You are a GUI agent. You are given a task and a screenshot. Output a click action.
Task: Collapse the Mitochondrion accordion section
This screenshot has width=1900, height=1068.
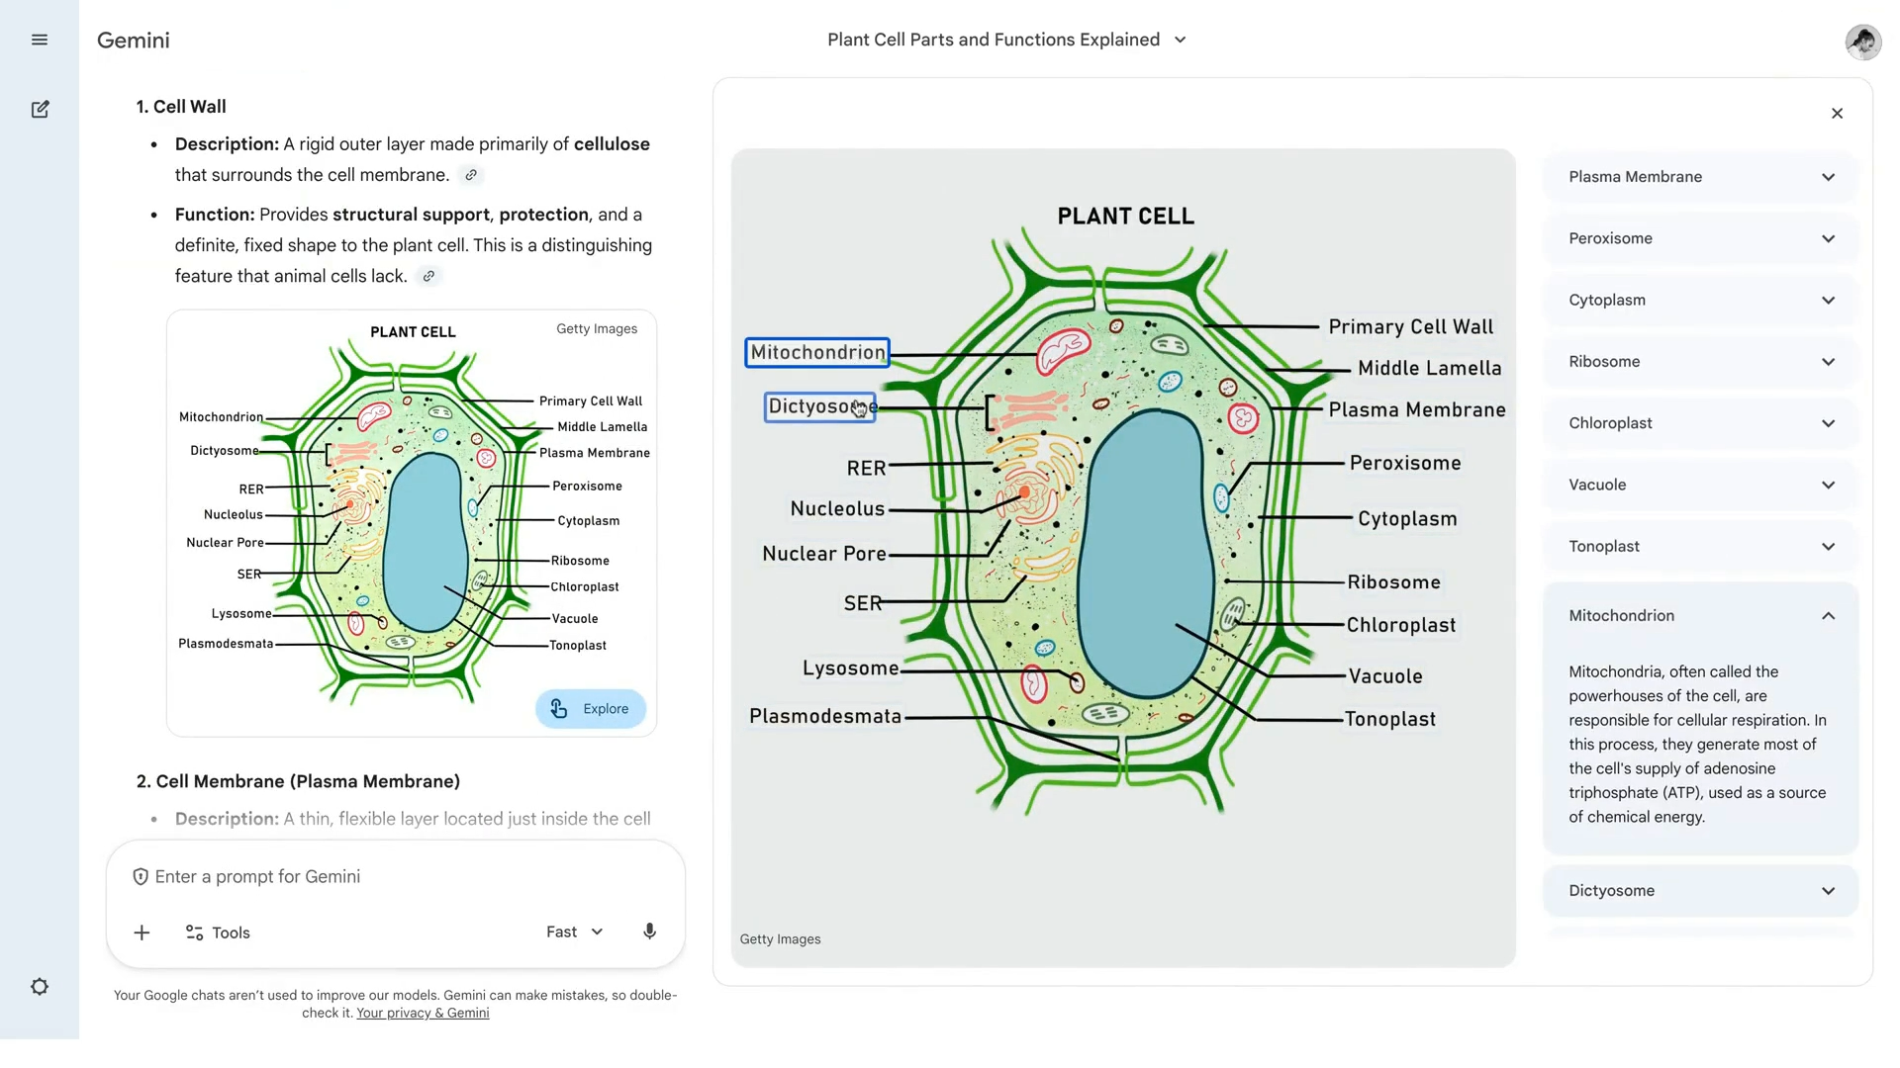click(1827, 616)
